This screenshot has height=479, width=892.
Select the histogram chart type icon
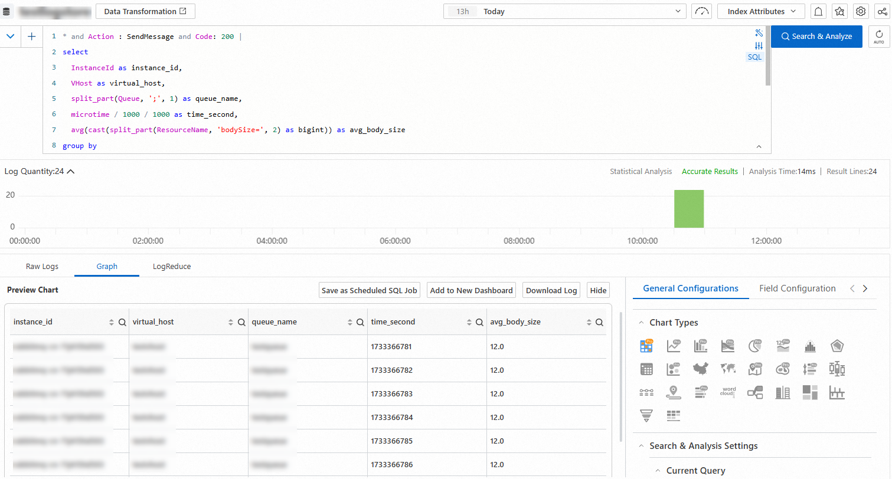tap(810, 346)
